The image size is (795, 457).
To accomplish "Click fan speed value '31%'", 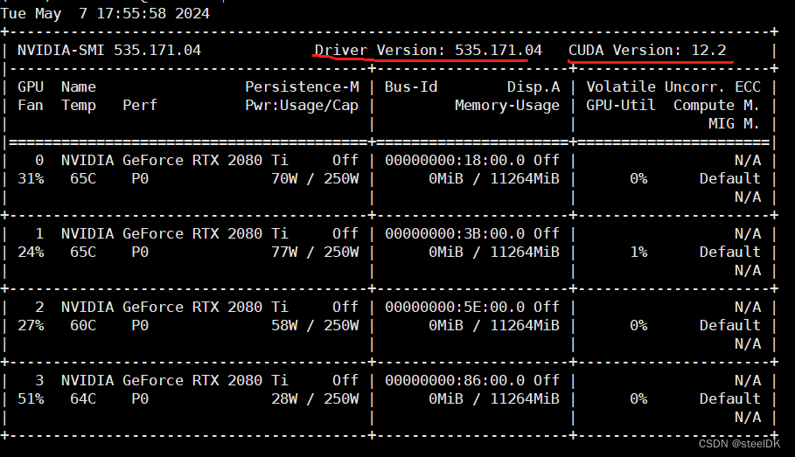I will [x=31, y=178].
